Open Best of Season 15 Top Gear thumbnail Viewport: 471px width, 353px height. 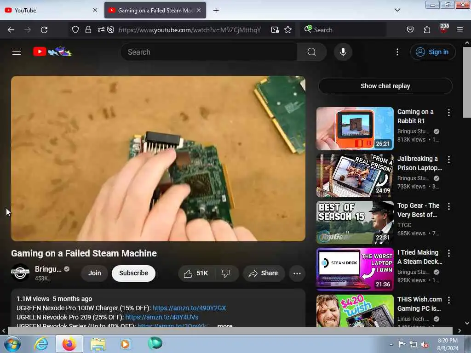click(355, 222)
